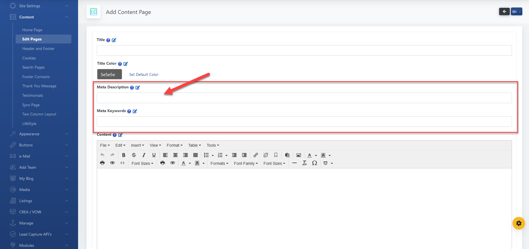Click the insert/edit link icon
529x249 pixels.
pyautogui.click(x=255, y=155)
